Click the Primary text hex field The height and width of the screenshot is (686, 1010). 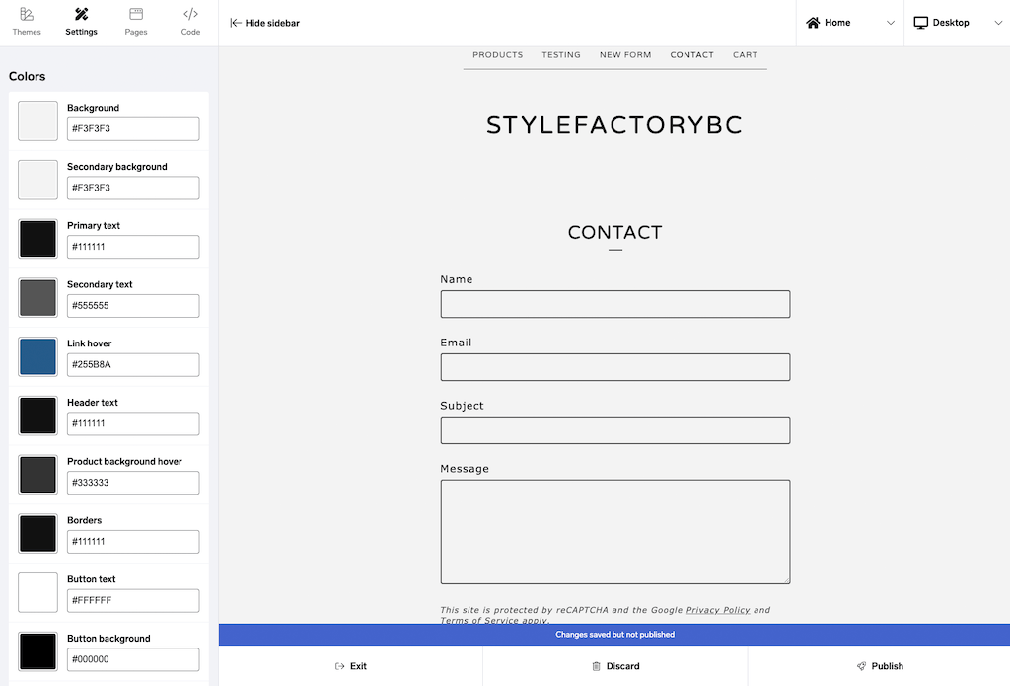(133, 247)
